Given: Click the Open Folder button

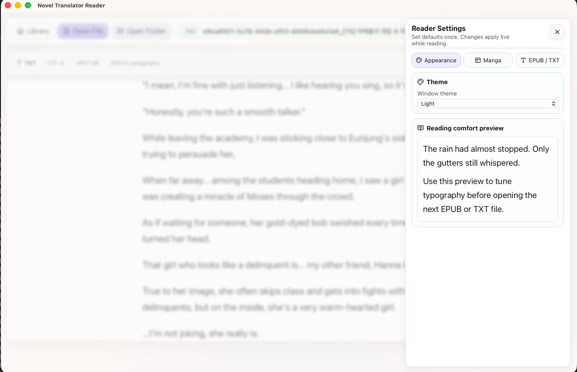Looking at the screenshot, I should [x=141, y=31].
